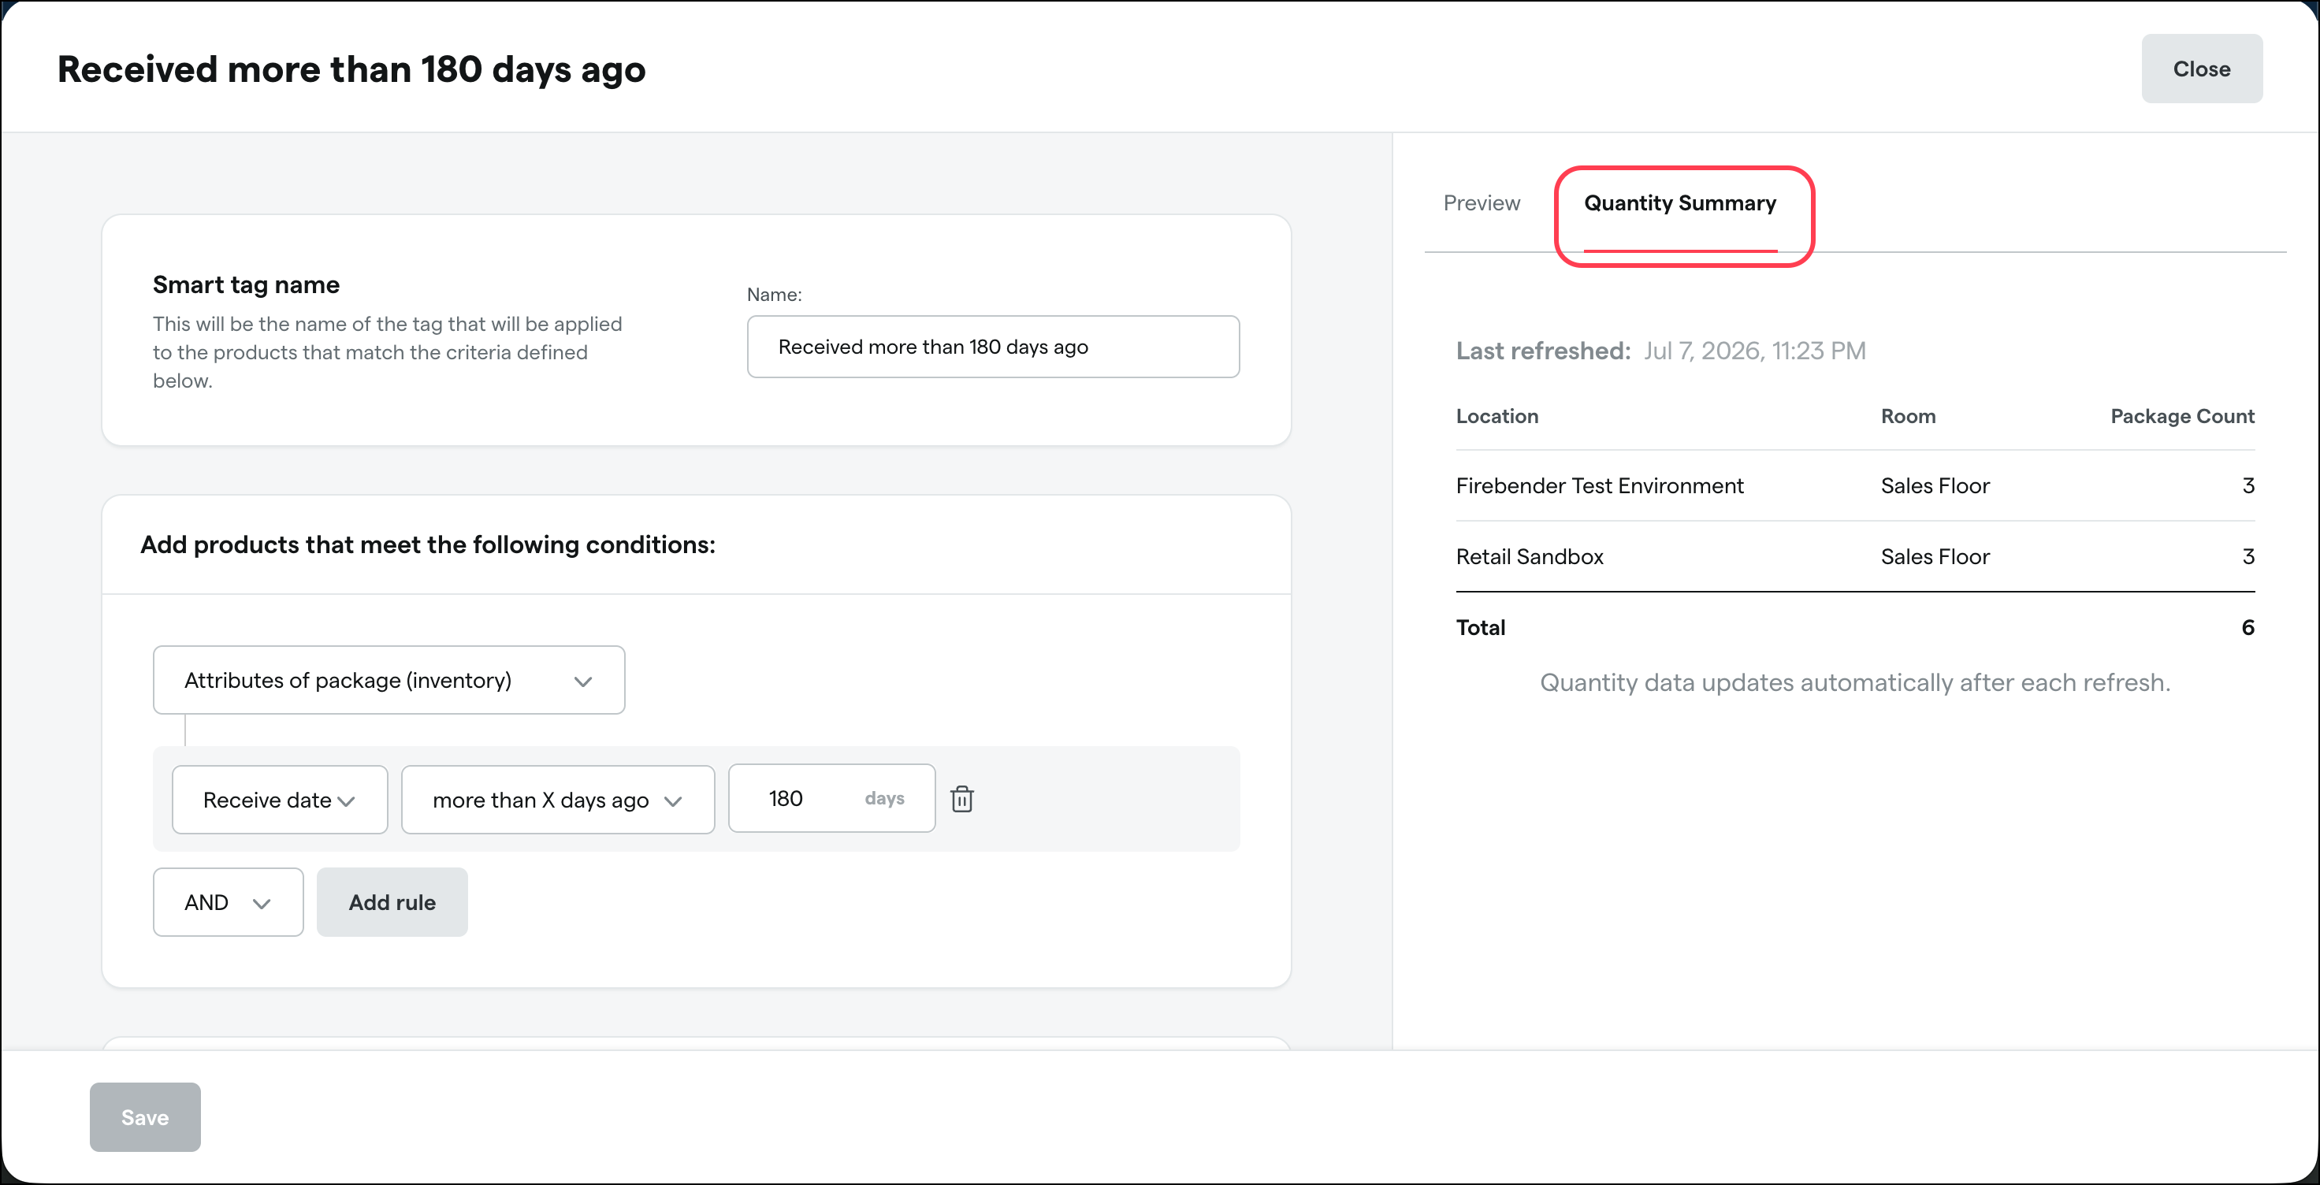Click the Room column header
Screen dimensions: 2320x1185
1908,416
